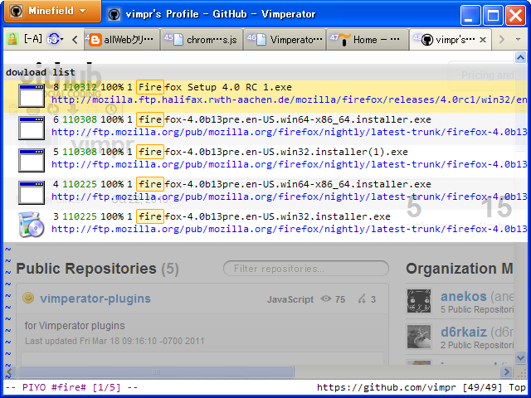Click the forks icon showing 3
The height and width of the screenshot is (398, 531).
point(362,298)
